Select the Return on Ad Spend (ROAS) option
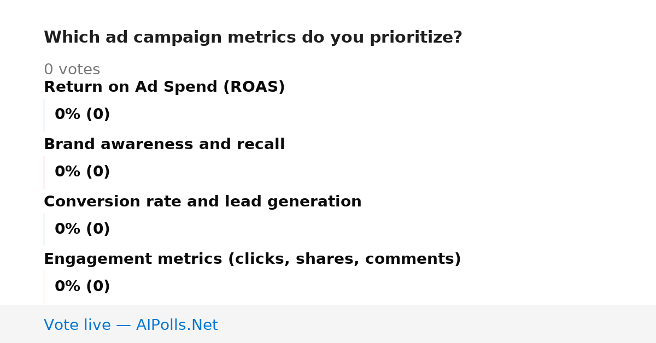The image size is (656, 343). (164, 87)
